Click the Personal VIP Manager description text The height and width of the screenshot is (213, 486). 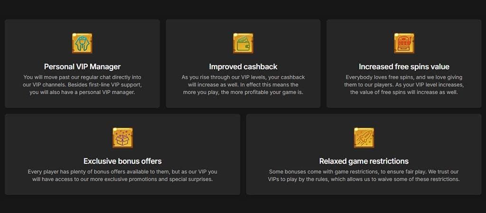(82, 85)
